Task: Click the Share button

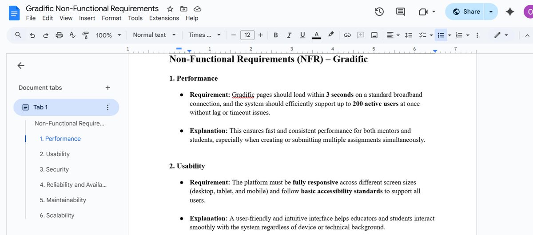Action: point(466,12)
